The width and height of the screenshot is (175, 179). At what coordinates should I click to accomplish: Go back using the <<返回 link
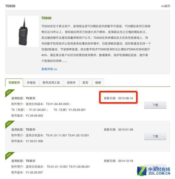[166, 6]
